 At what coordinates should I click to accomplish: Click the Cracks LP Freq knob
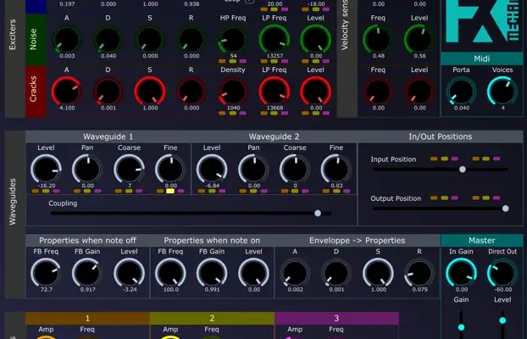[x=275, y=92]
